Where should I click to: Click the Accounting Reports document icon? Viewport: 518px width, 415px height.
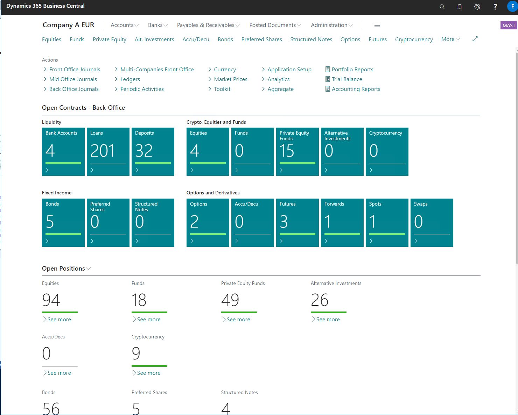tap(328, 89)
